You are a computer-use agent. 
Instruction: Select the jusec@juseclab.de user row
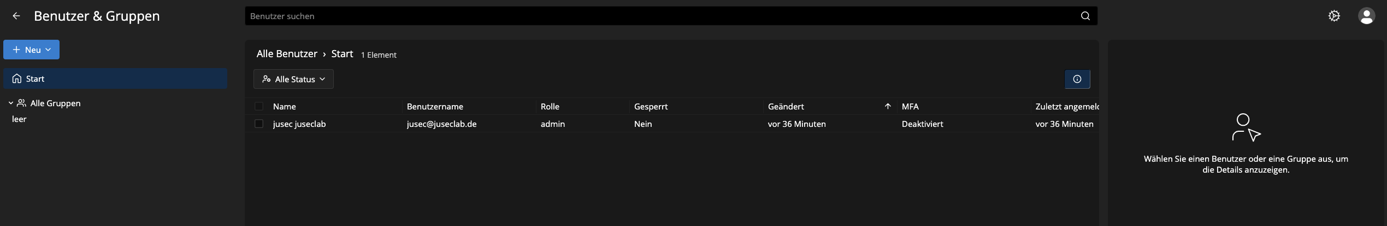click(x=672, y=124)
